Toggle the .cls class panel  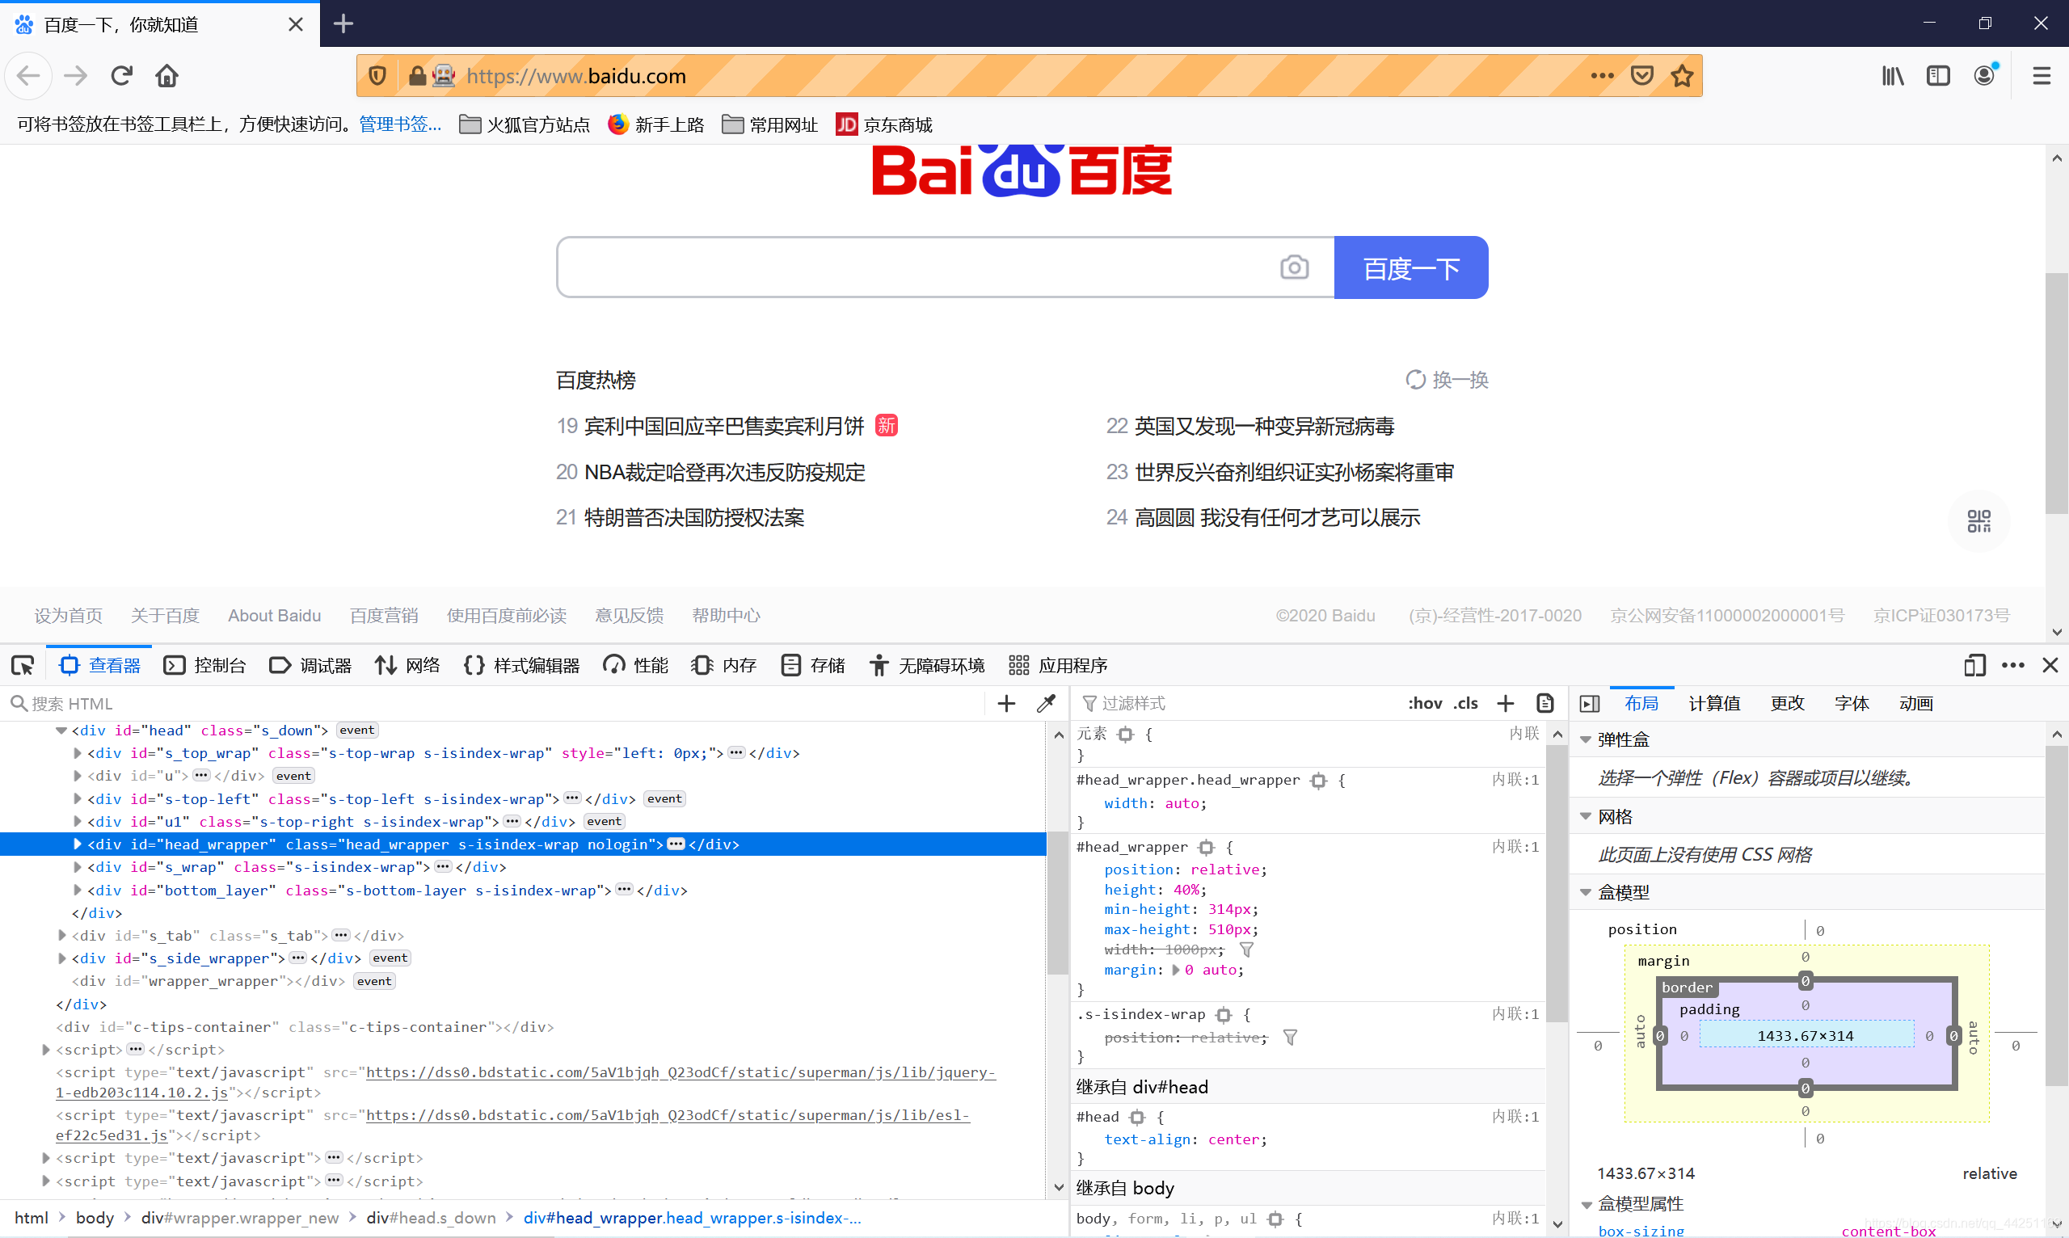(x=1466, y=703)
